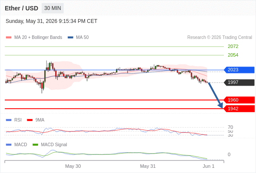This screenshot has width=256, height=173.
Task: Select the 'MA 20 + Bollinger Bands' legend label
Action: (38, 38)
